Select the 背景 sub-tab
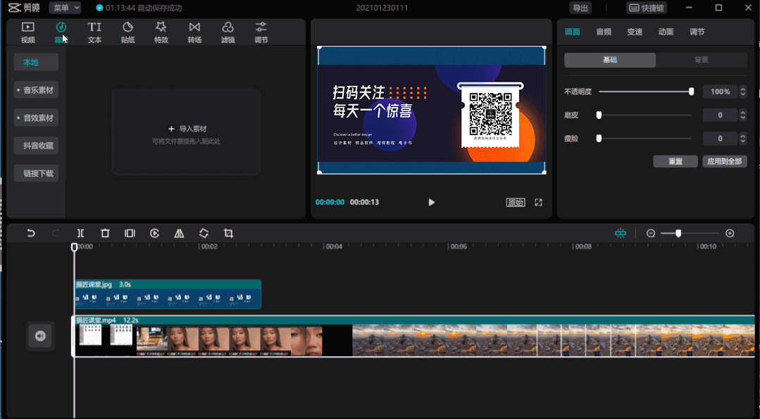Viewport: 760px width, 419px height. pyautogui.click(x=702, y=60)
